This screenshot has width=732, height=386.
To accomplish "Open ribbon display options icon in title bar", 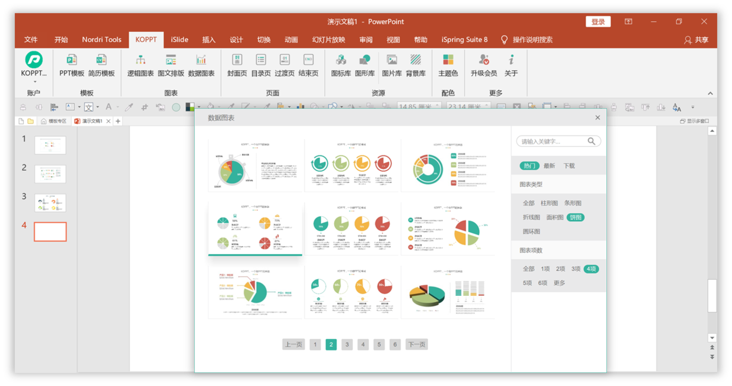I will pyautogui.click(x=628, y=21).
